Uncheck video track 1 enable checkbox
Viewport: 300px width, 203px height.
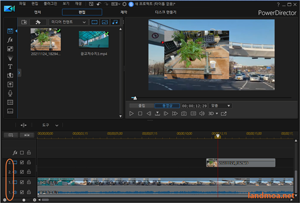pyautogui.click(x=22, y=182)
